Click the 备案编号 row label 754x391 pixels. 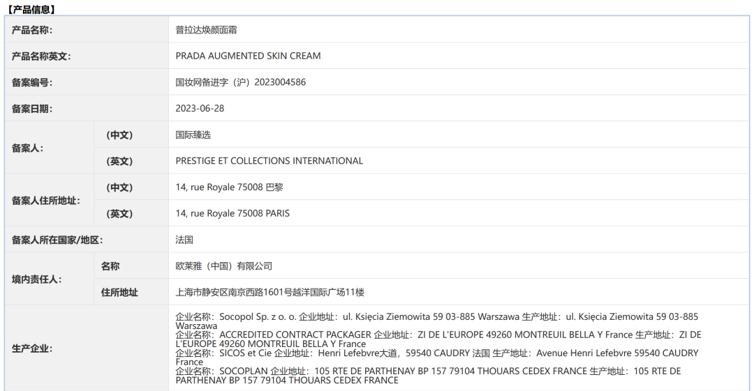coord(32,82)
